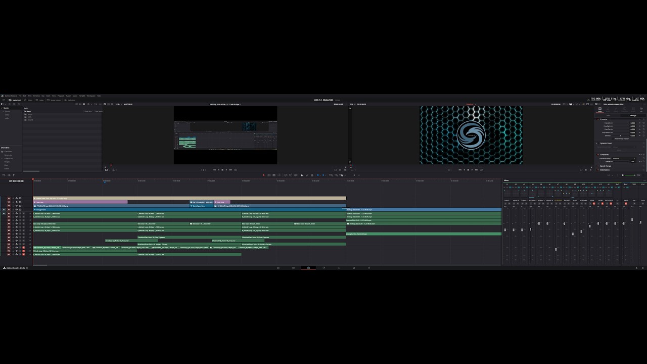Go to the Media page
This screenshot has width=647, height=364.
[x=278, y=268]
